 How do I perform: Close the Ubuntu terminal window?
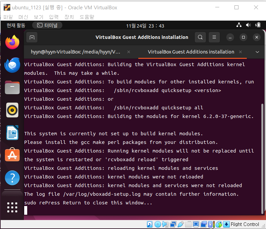[x=257, y=37]
